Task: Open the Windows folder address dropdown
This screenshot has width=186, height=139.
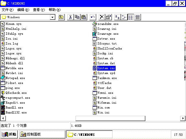Action: (x=52, y=17)
